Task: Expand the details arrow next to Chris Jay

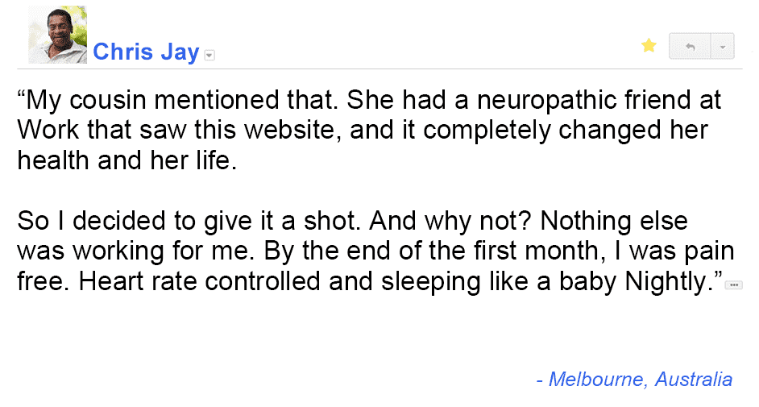Action: click(210, 56)
